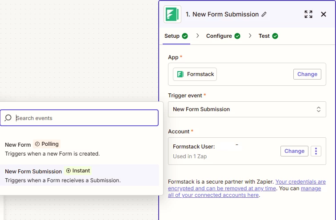The image size is (336, 220).
Task: Click the 'Used in 1 Zap' text
Action: (x=190, y=156)
